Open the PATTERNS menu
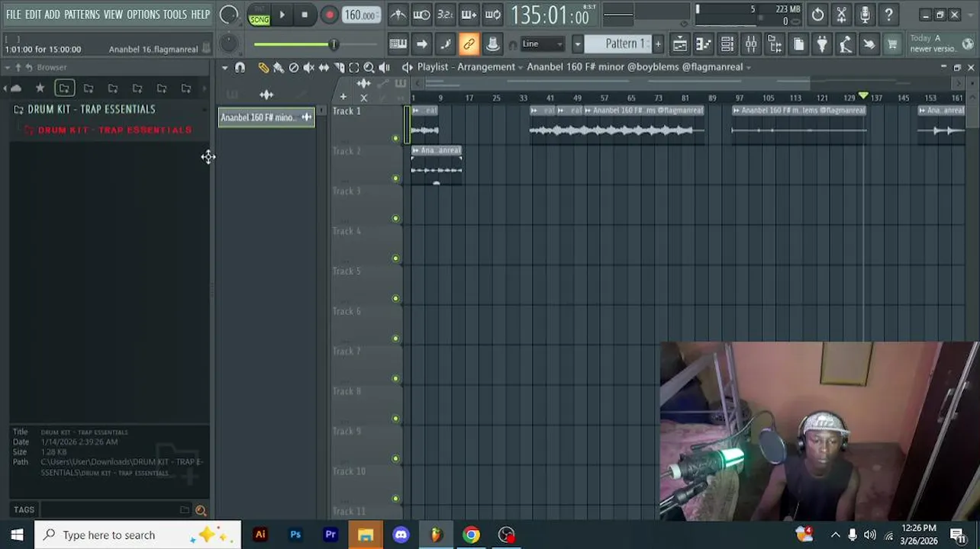The image size is (980, 549). pyautogui.click(x=82, y=14)
